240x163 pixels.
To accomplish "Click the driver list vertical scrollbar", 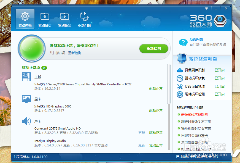I will click(x=169, y=84).
